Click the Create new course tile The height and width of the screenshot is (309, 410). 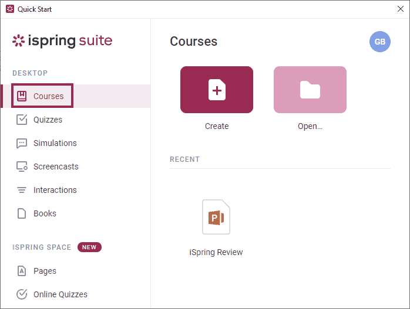[x=217, y=90]
